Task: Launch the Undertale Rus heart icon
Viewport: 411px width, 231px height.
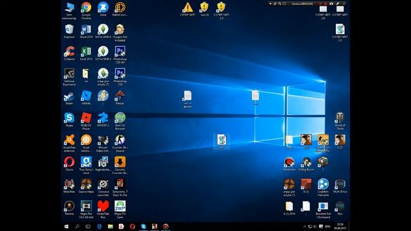Action: click(103, 209)
